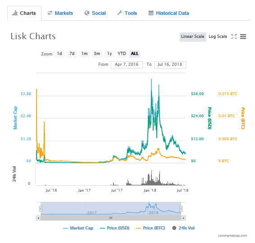The width and height of the screenshot is (255, 243).
Task: Click the globe icon beside Social
Action: click(x=87, y=13)
